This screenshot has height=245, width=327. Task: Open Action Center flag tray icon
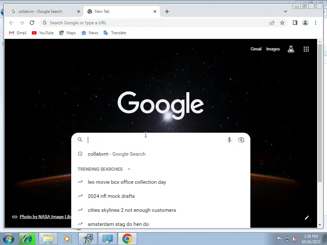point(279,239)
